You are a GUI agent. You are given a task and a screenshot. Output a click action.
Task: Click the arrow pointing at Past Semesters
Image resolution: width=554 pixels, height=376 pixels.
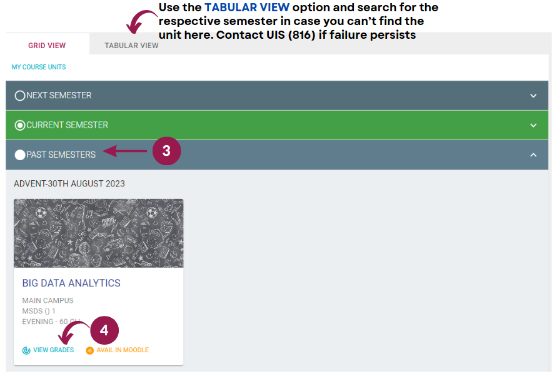(124, 151)
